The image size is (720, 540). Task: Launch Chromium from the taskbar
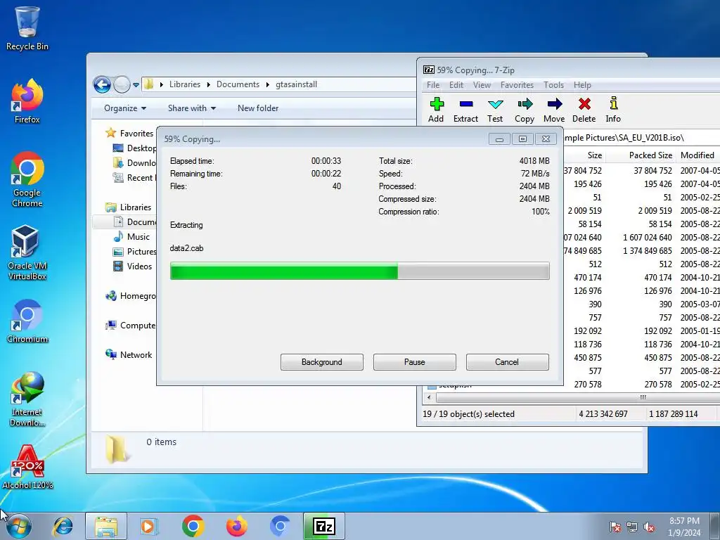click(280, 526)
